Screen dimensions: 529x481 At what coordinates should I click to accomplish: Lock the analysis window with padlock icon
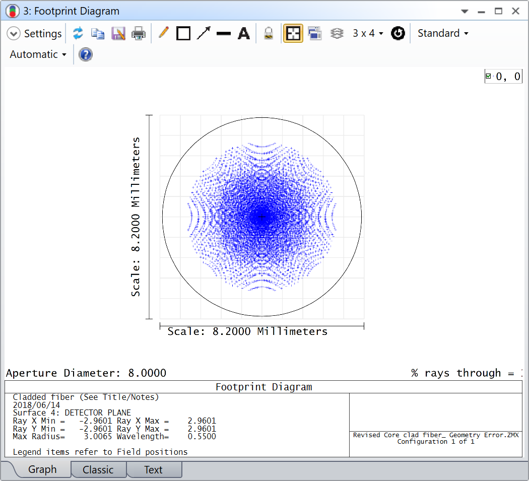click(x=269, y=33)
